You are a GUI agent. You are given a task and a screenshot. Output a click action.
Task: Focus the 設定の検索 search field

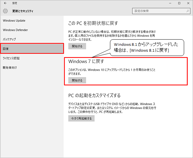point(161,11)
